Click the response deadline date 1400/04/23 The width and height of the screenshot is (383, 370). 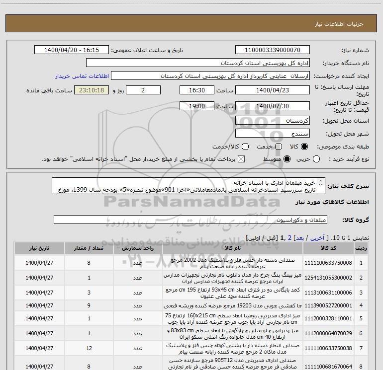click(x=273, y=90)
